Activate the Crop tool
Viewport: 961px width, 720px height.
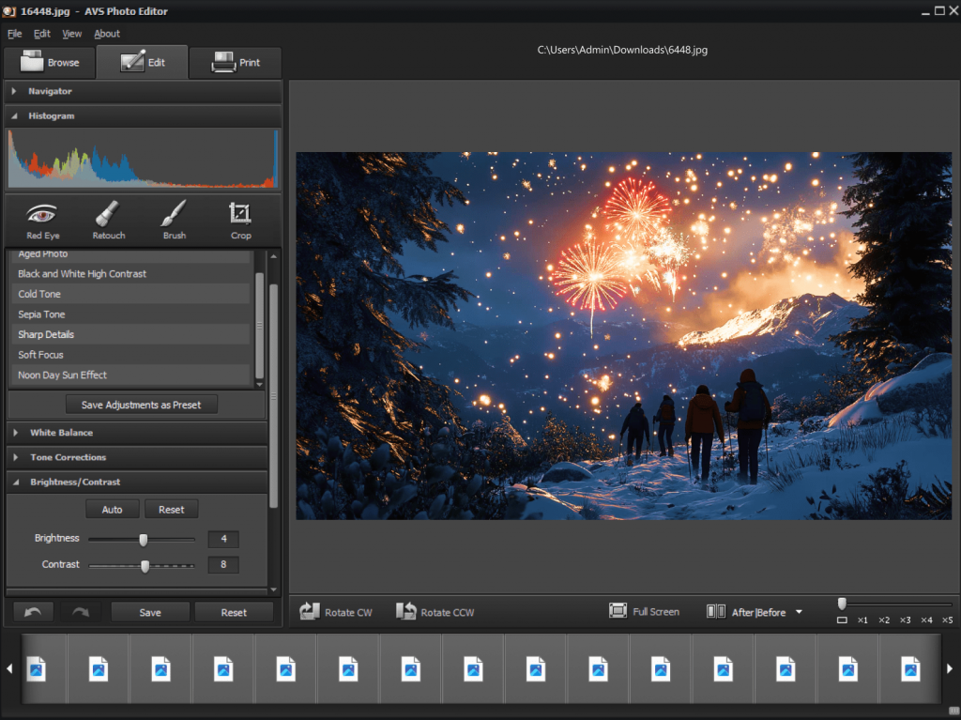tap(240, 220)
